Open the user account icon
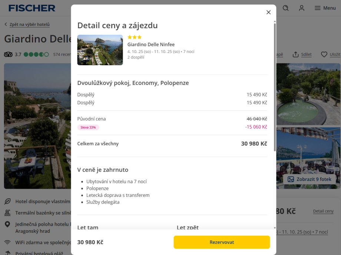Image resolution: width=341 pixels, height=255 pixels. [x=302, y=8]
